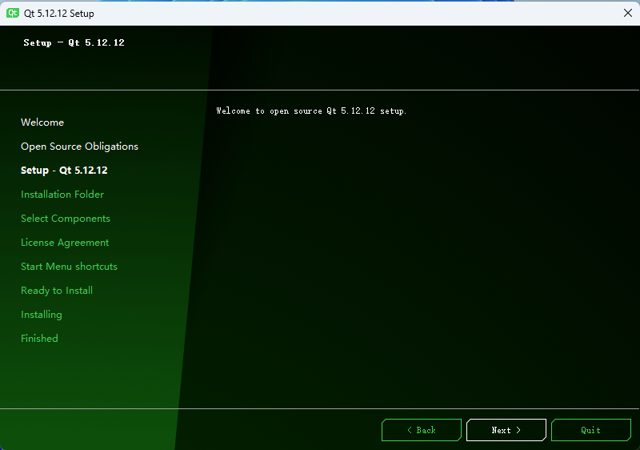Viewport: 640px width, 450px height.
Task: Open the Select Components step
Action: point(66,219)
